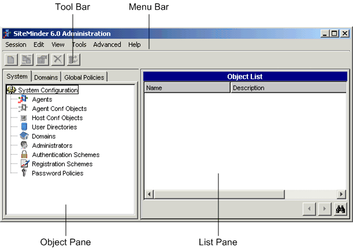Image resolution: width=353 pixels, height=248 pixels.
Task: Click the next page arrow button
Action: click(x=325, y=209)
